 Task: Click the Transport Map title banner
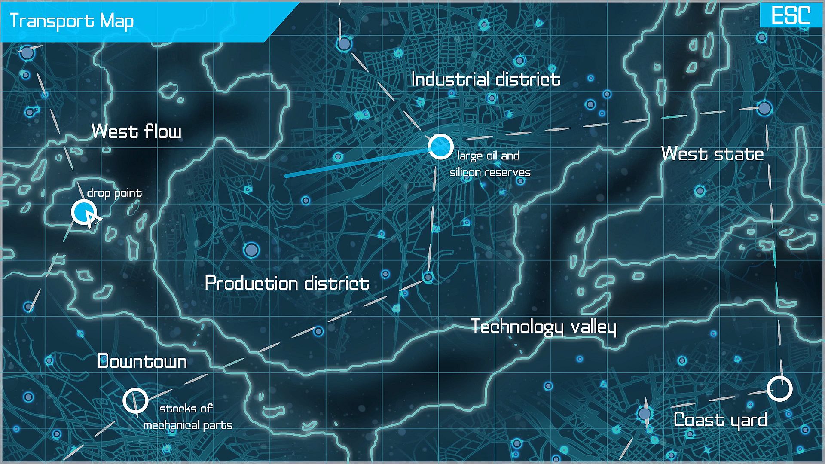[72, 21]
